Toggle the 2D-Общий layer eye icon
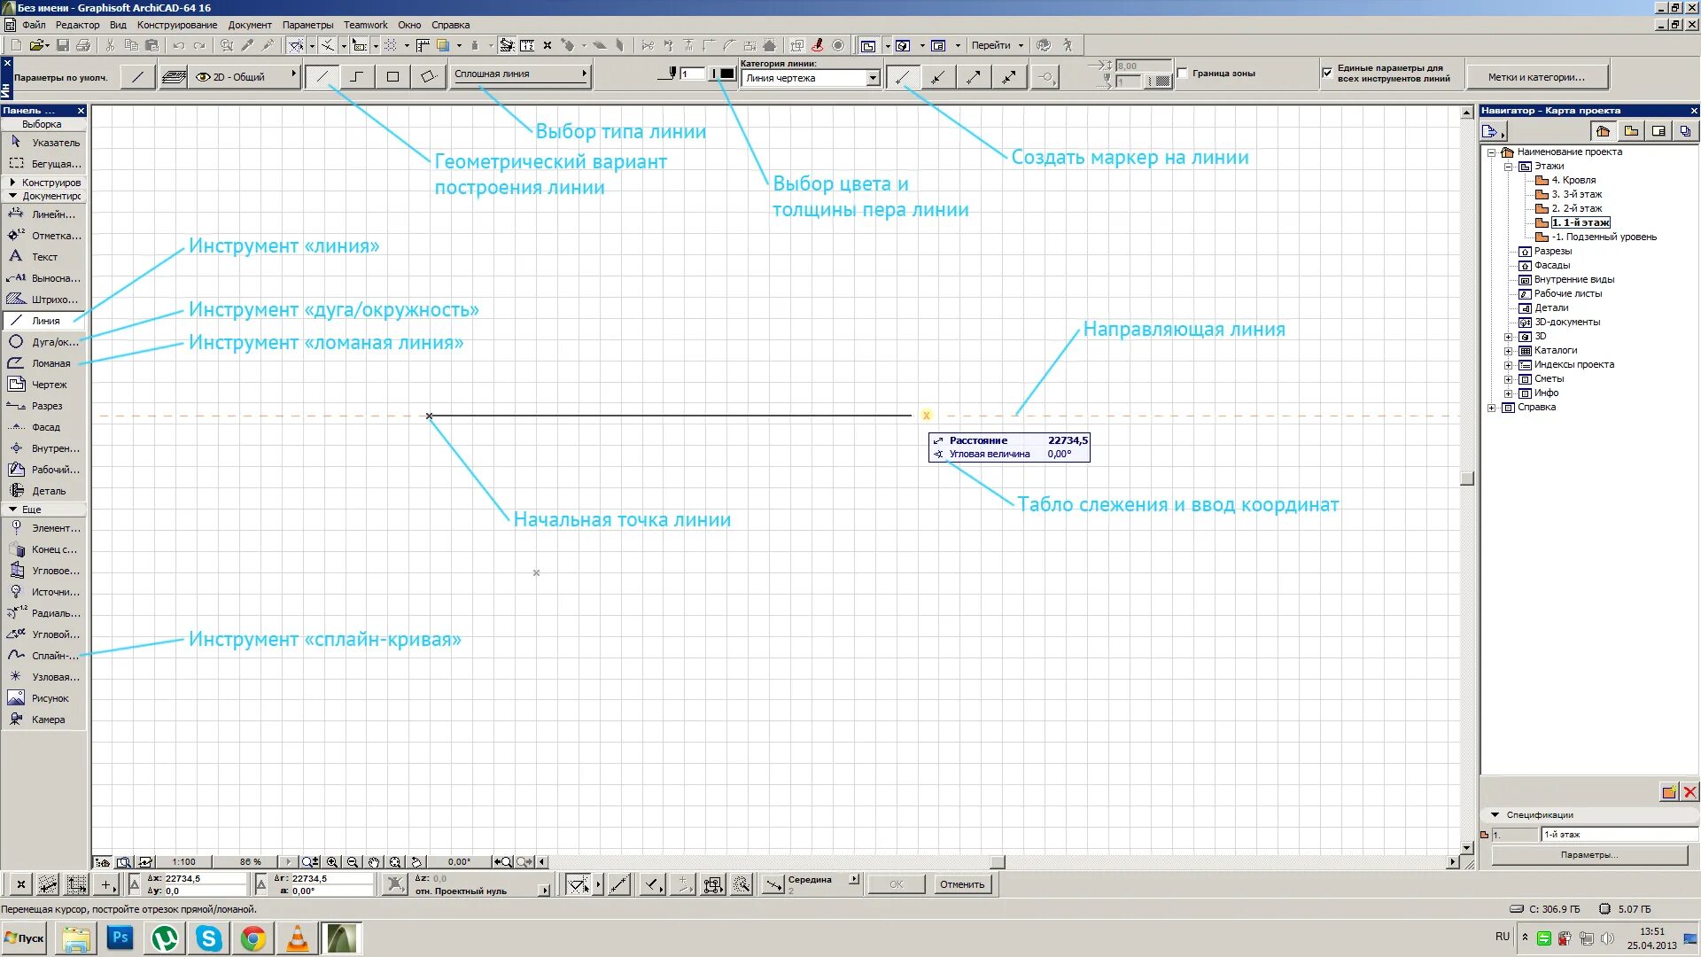Viewport: 1701px width, 957px height. click(203, 77)
